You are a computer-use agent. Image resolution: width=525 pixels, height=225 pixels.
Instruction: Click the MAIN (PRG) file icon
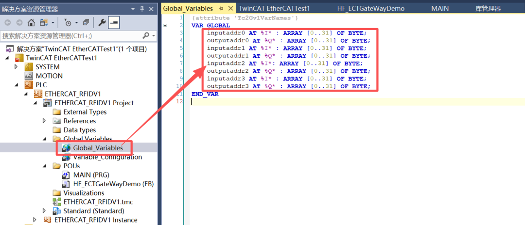[x=66, y=175]
